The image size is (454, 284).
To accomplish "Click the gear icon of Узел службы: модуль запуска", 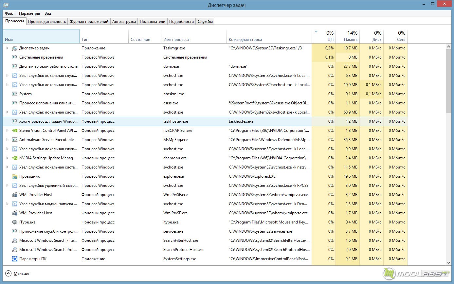I will point(15,204).
